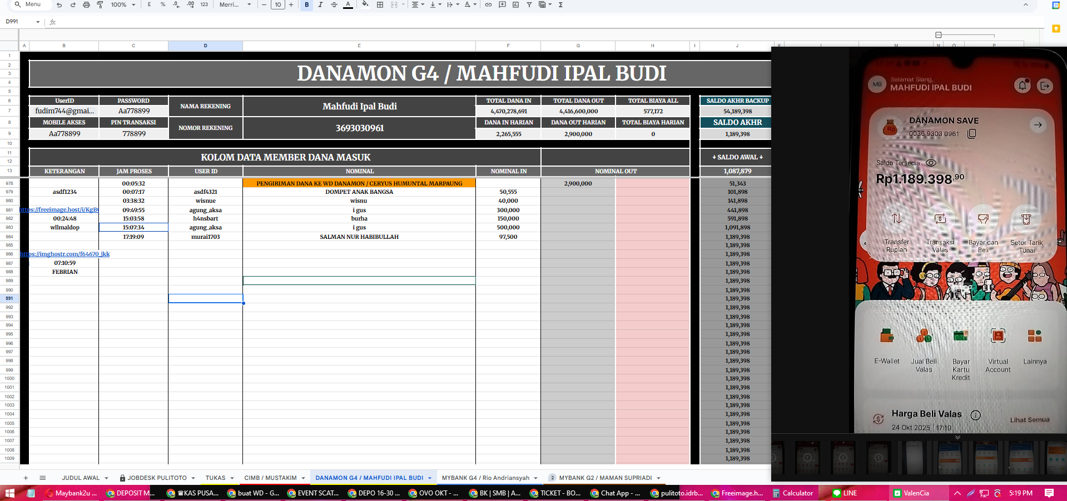Add a new sheet with the plus button
The height and width of the screenshot is (501, 1067).
pyautogui.click(x=26, y=478)
